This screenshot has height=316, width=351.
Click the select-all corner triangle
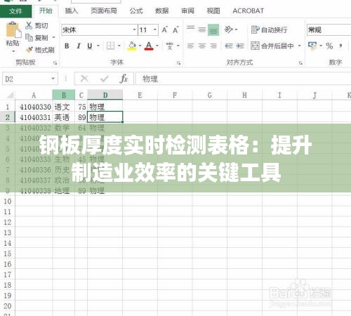pyautogui.click(x=9, y=95)
